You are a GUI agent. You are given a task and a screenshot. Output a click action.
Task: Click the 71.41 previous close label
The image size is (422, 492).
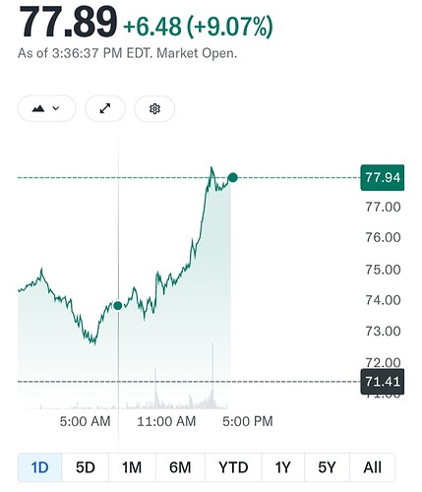383,382
